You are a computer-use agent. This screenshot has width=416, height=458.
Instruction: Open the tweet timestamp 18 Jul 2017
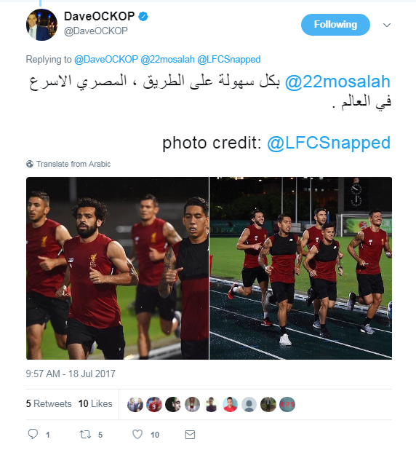click(71, 374)
